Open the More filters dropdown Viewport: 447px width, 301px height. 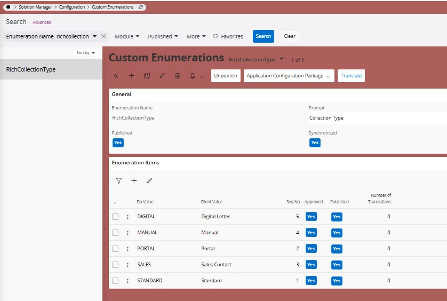point(196,36)
